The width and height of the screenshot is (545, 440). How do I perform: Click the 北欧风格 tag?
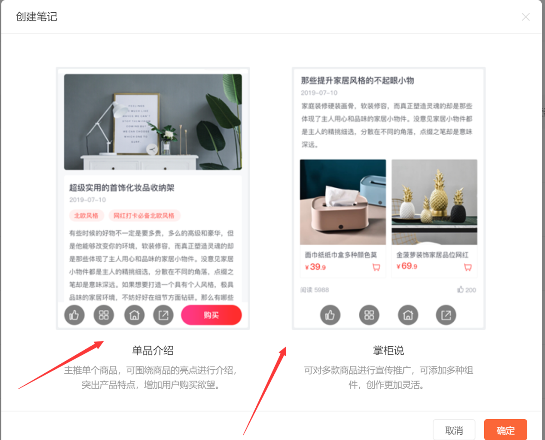coord(86,215)
